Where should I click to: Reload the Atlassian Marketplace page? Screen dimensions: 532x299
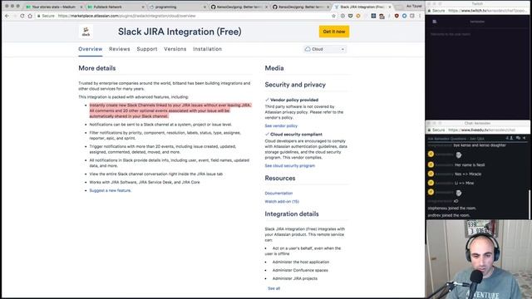pos(22,16)
